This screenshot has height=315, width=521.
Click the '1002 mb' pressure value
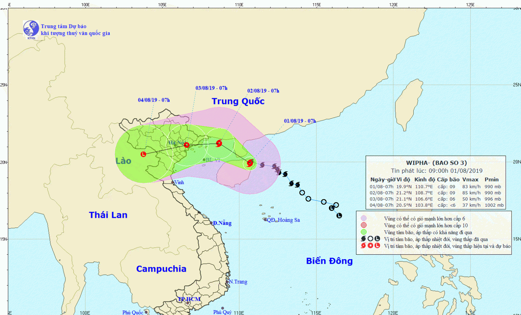(494, 205)
